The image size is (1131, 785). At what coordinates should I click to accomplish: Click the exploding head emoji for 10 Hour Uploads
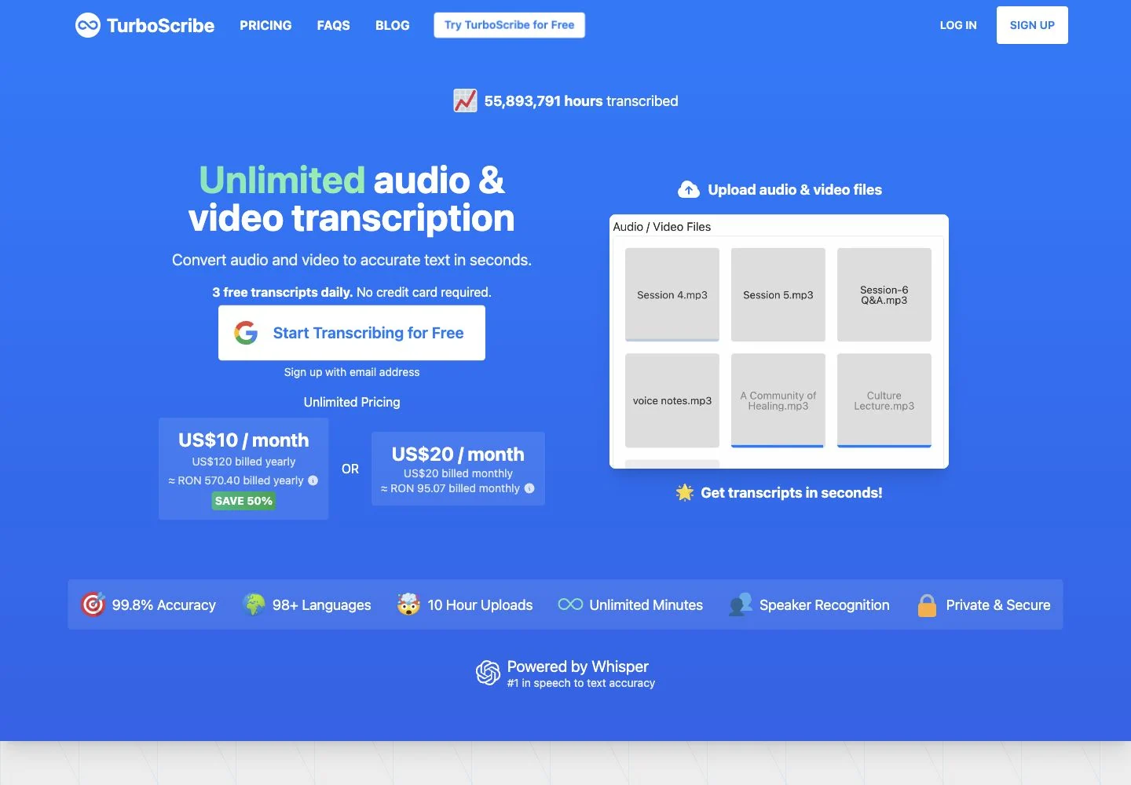(x=408, y=604)
